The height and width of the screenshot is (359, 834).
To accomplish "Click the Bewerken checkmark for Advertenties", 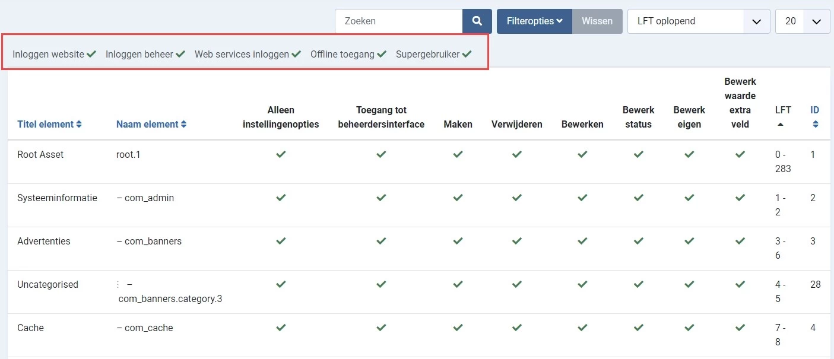I will pos(582,241).
